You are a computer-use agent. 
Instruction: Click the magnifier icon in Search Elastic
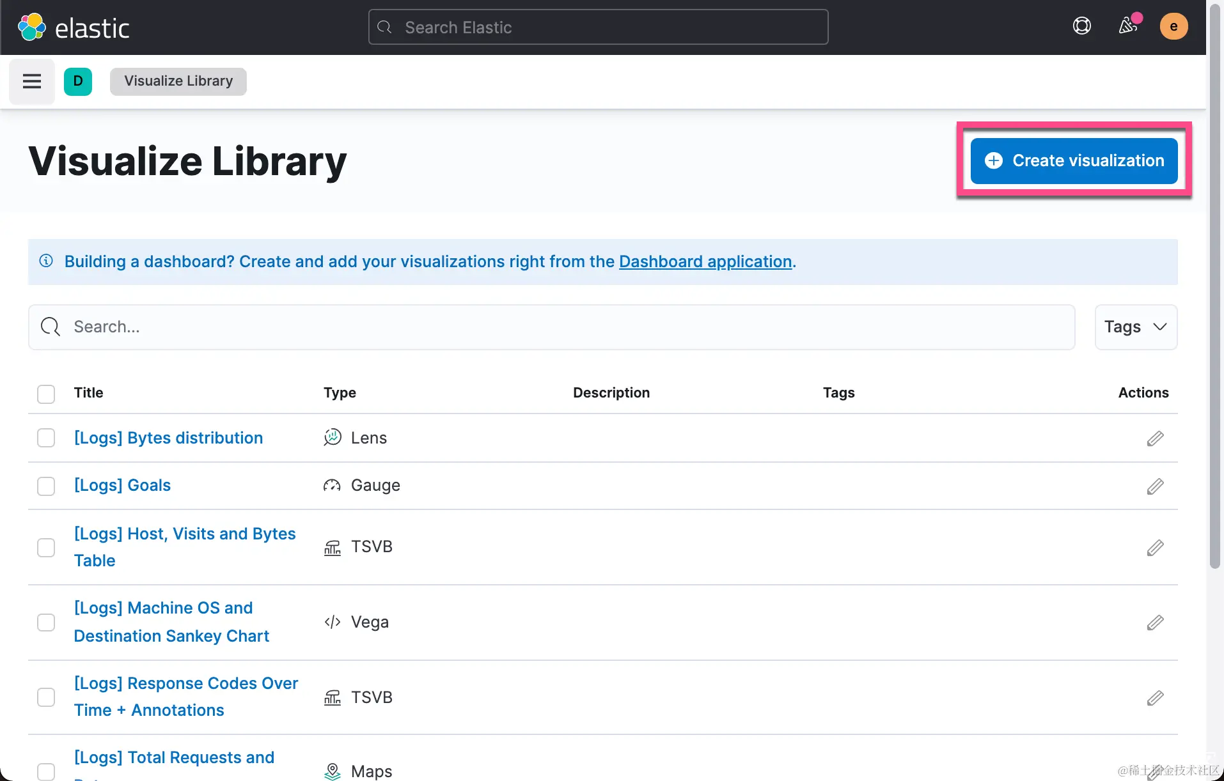[x=384, y=27]
